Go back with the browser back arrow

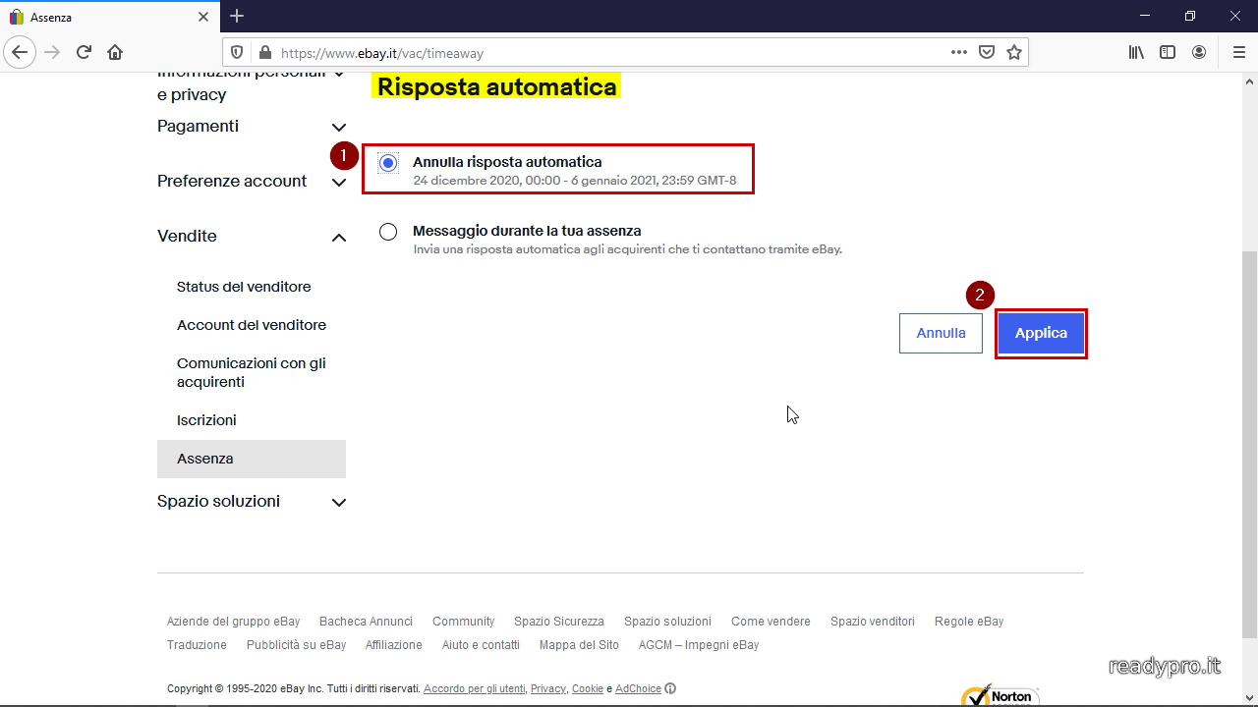20,52
